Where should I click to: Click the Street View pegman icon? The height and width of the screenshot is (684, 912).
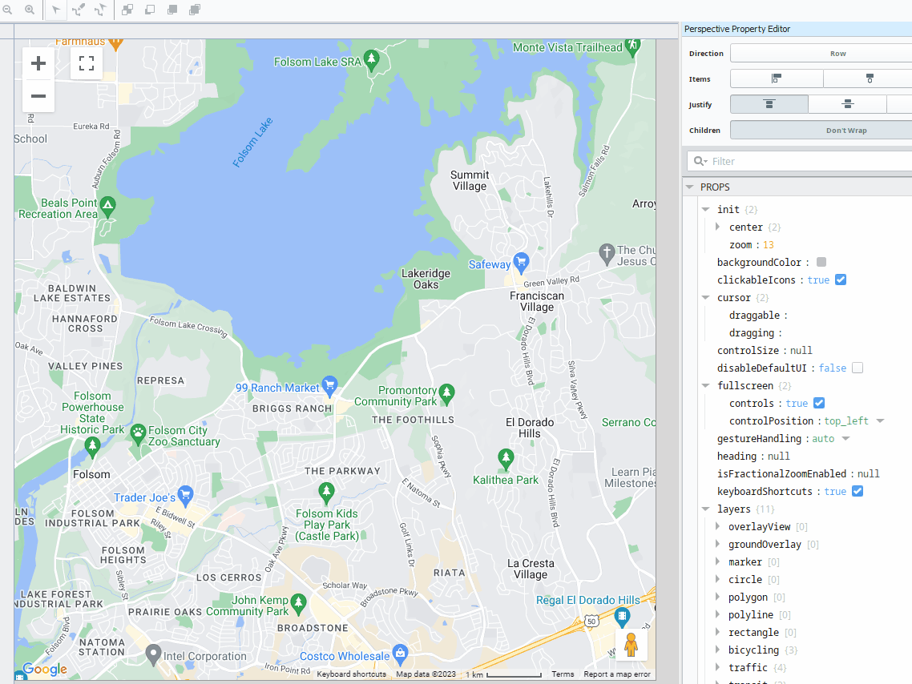[631, 645]
